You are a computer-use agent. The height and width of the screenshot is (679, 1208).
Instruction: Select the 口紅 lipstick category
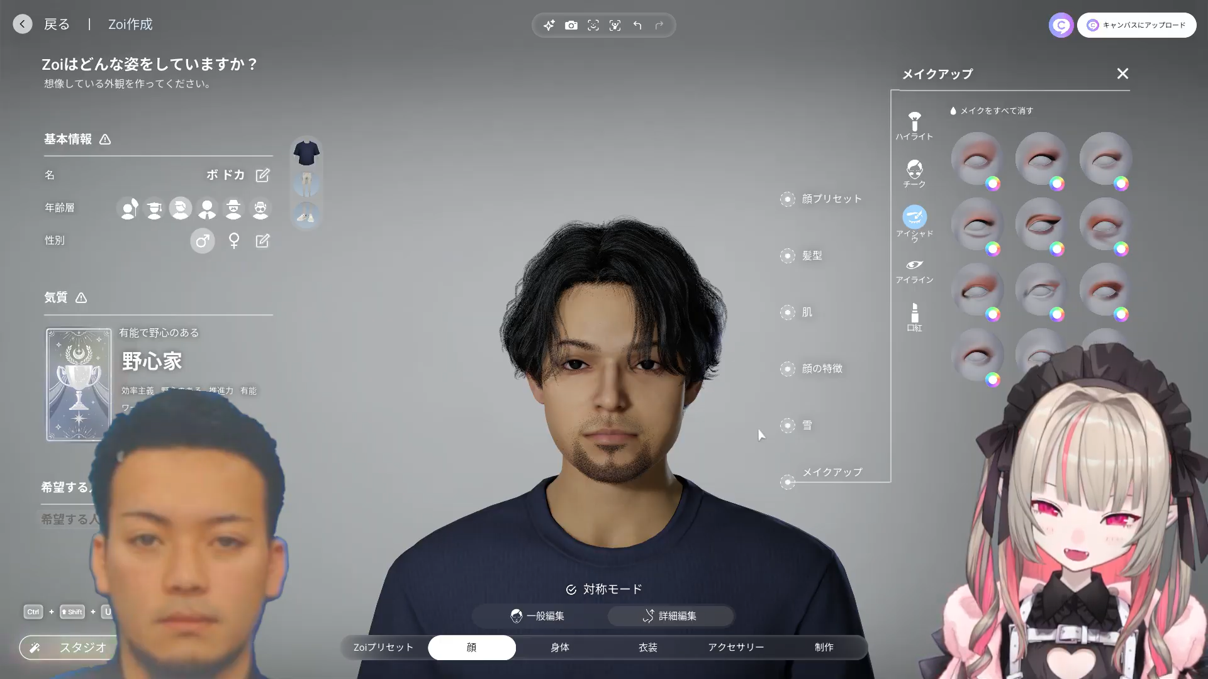click(914, 317)
